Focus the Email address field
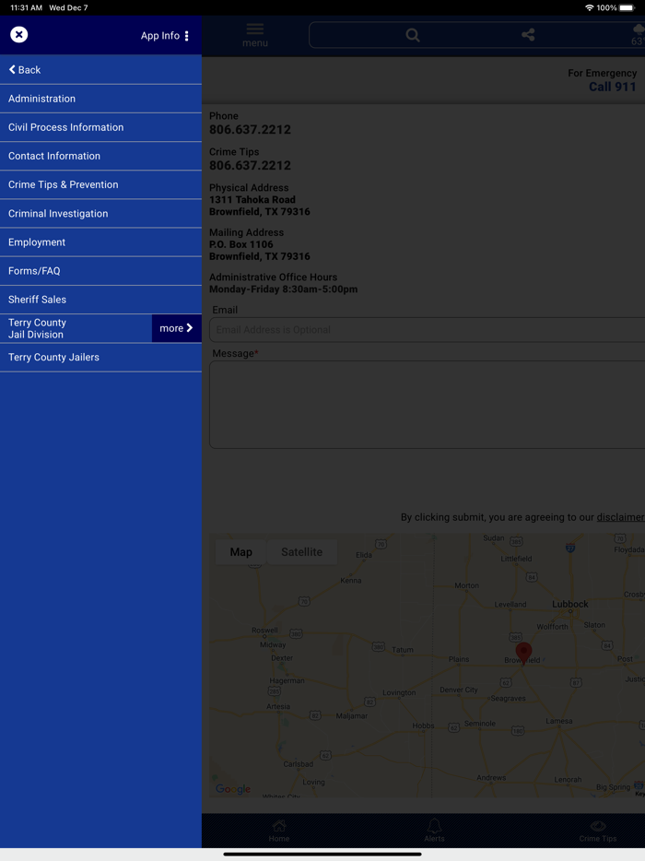Viewport: 645px width, 861px height. coord(427,329)
